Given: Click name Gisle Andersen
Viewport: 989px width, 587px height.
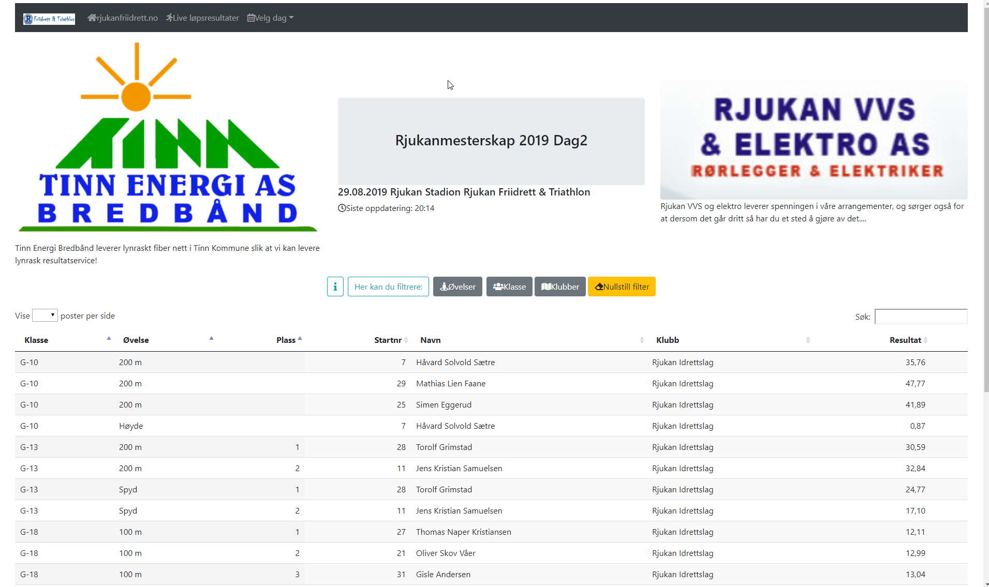Looking at the screenshot, I should pos(443,574).
